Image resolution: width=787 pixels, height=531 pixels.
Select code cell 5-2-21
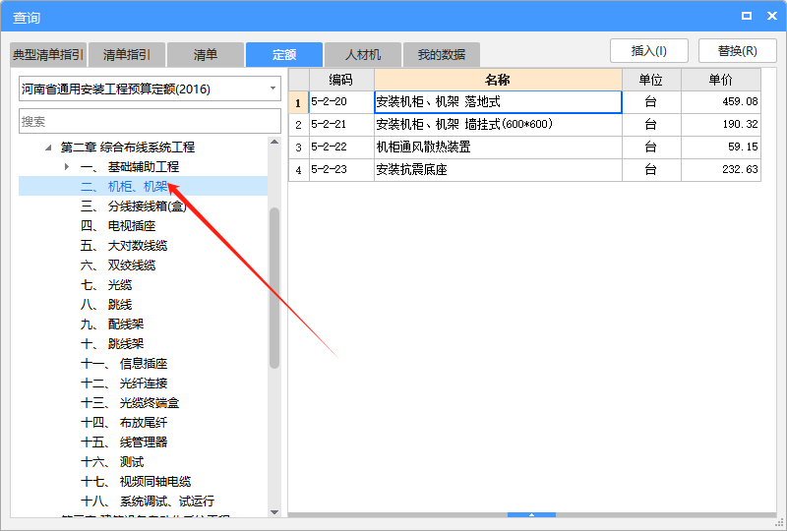click(x=341, y=125)
